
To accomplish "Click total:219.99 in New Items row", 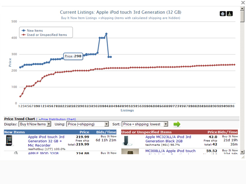I will click(78, 145).
